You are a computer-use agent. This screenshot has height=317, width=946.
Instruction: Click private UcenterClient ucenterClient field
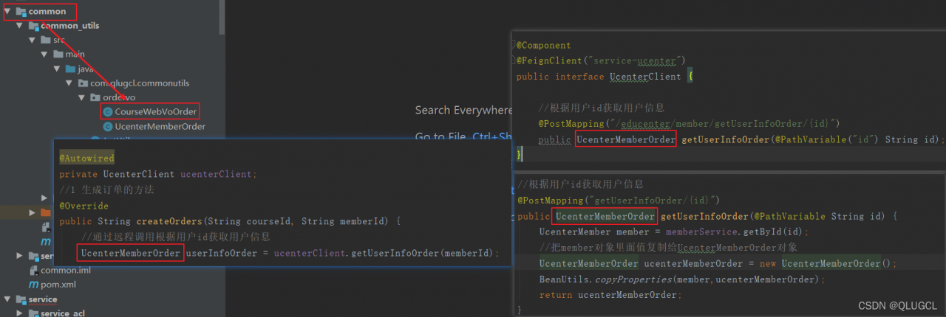[x=158, y=174]
